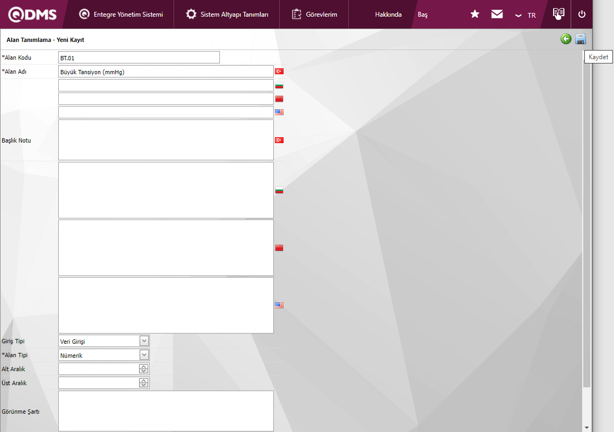Screen dimensions: 614x432
Task: Open Hakkında menu item
Action: pyautogui.click(x=388, y=15)
